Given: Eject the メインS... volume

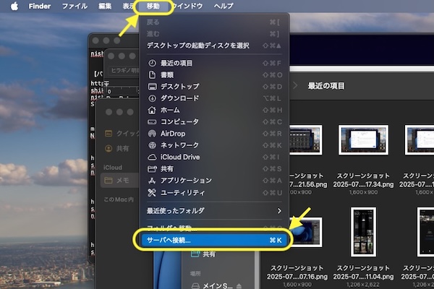Looking at the screenshot, I should (x=239, y=285).
